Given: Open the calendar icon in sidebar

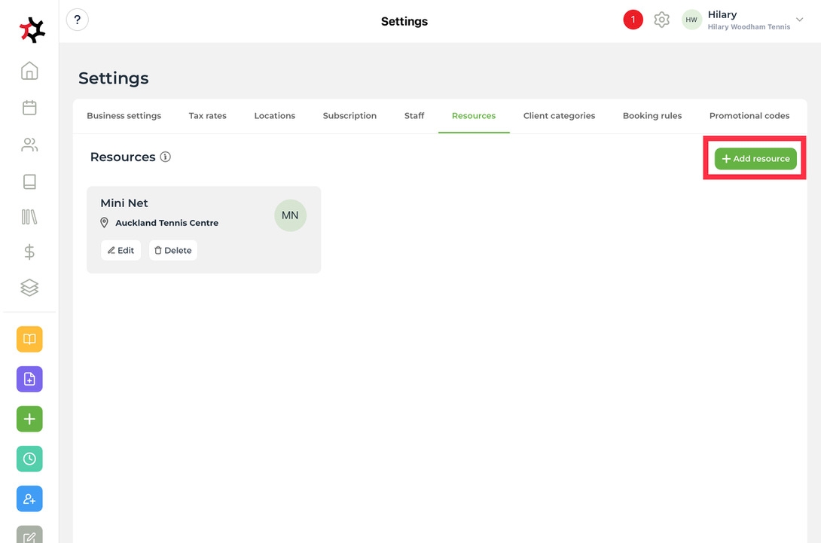Looking at the screenshot, I should (x=29, y=108).
